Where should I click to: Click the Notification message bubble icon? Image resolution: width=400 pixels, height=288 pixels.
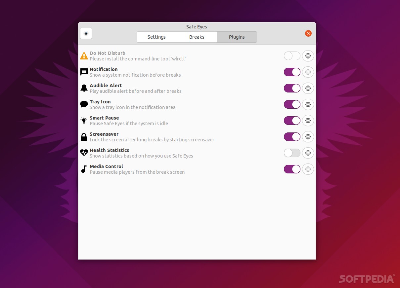(84, 72)
